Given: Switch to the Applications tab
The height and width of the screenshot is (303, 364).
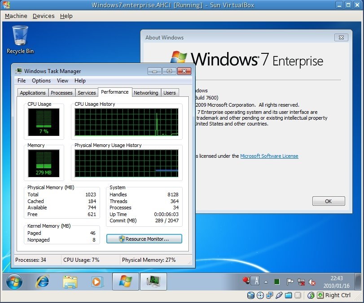Looking at the screenshot, I should click(x=33, y=93).
